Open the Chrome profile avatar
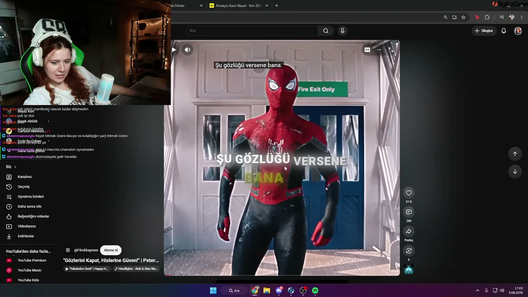 [512, 17]
